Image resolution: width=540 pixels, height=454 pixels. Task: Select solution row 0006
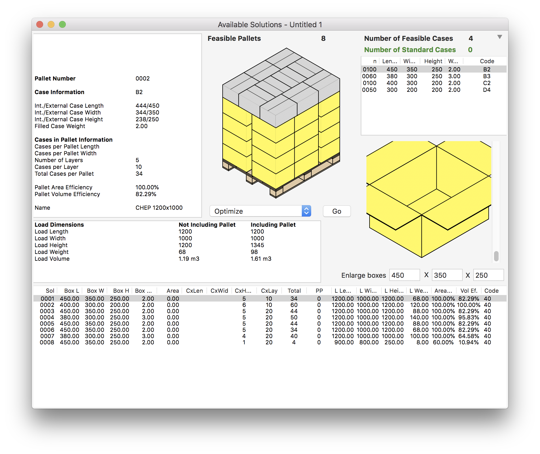click(270, 330)
